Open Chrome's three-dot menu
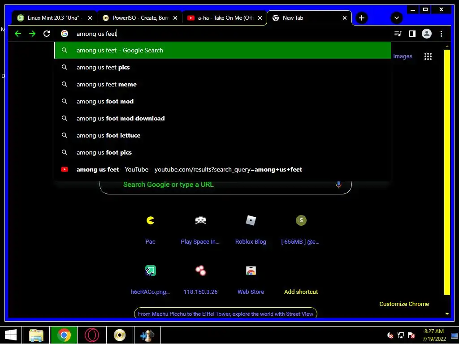The width and height of the screenshot is (459, 344). (441, 34)
